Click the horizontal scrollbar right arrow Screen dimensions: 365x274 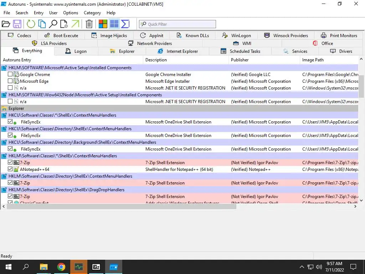coord(355,207)
